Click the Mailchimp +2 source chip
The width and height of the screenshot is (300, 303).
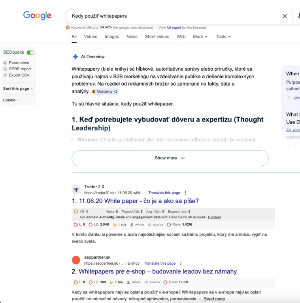coord(104,92)
